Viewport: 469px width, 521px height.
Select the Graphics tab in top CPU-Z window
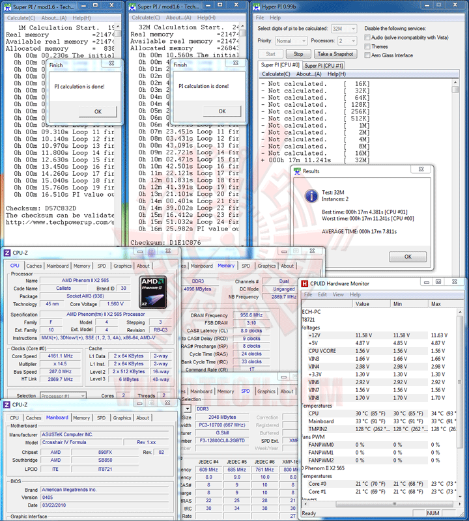[x=122, y=266]
